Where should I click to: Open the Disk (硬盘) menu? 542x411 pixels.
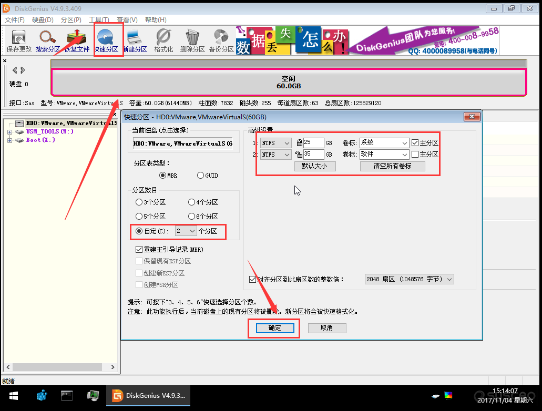pos(43,19)
